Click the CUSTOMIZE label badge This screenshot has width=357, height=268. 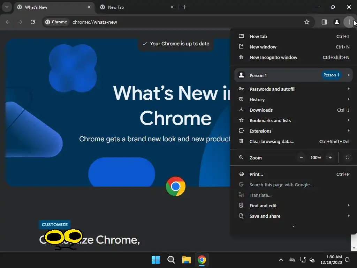click(x=55, y=225)
